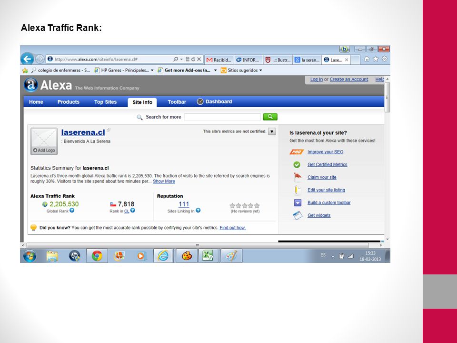Screen dimensions: 457x343
Task: Click the favorites bar star icon
Action: (25, 71)
